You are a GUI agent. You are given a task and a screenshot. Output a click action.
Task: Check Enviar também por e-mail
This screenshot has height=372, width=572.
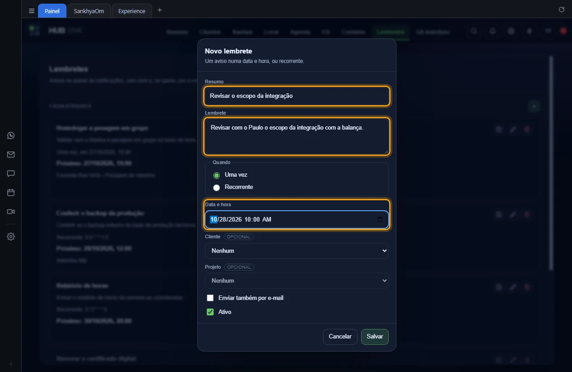pos(210,298)
